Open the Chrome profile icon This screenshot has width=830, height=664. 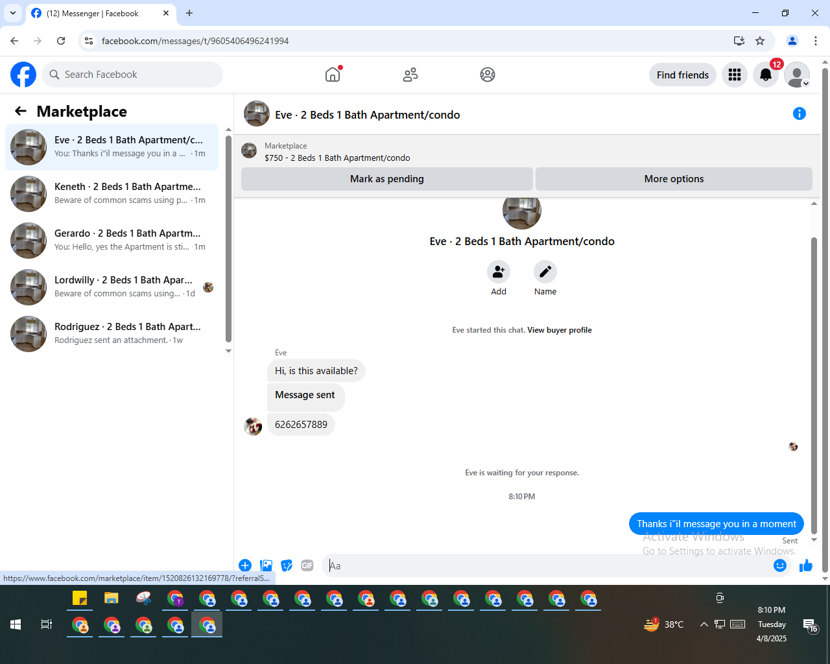[x=792, y=41]
